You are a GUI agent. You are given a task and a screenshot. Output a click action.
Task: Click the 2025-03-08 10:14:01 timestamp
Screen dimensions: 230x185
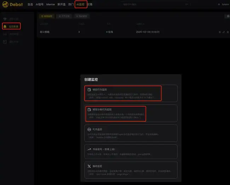click(x=148, y=32)
